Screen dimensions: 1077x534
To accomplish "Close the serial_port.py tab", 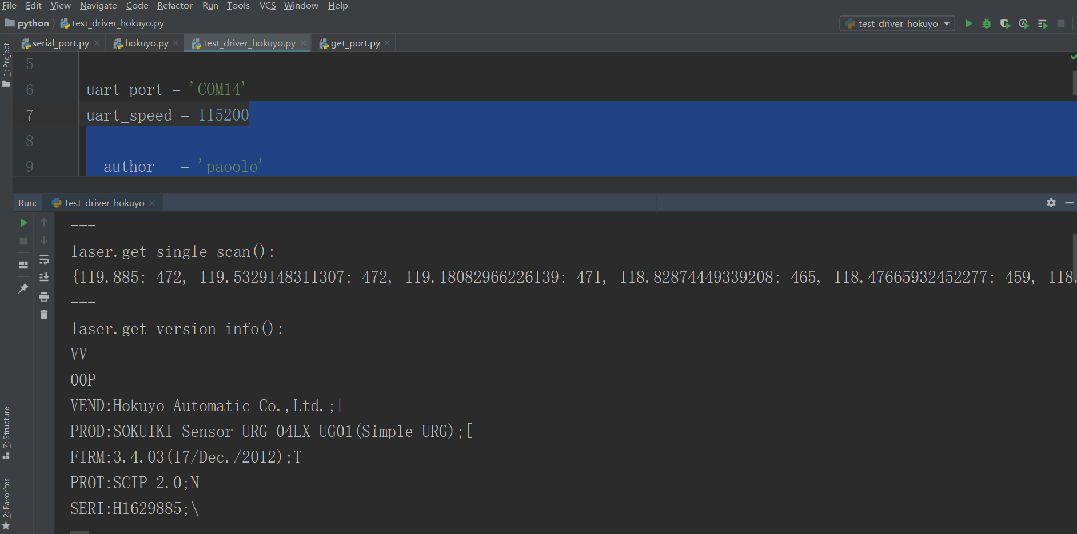I will pos(97,43).
